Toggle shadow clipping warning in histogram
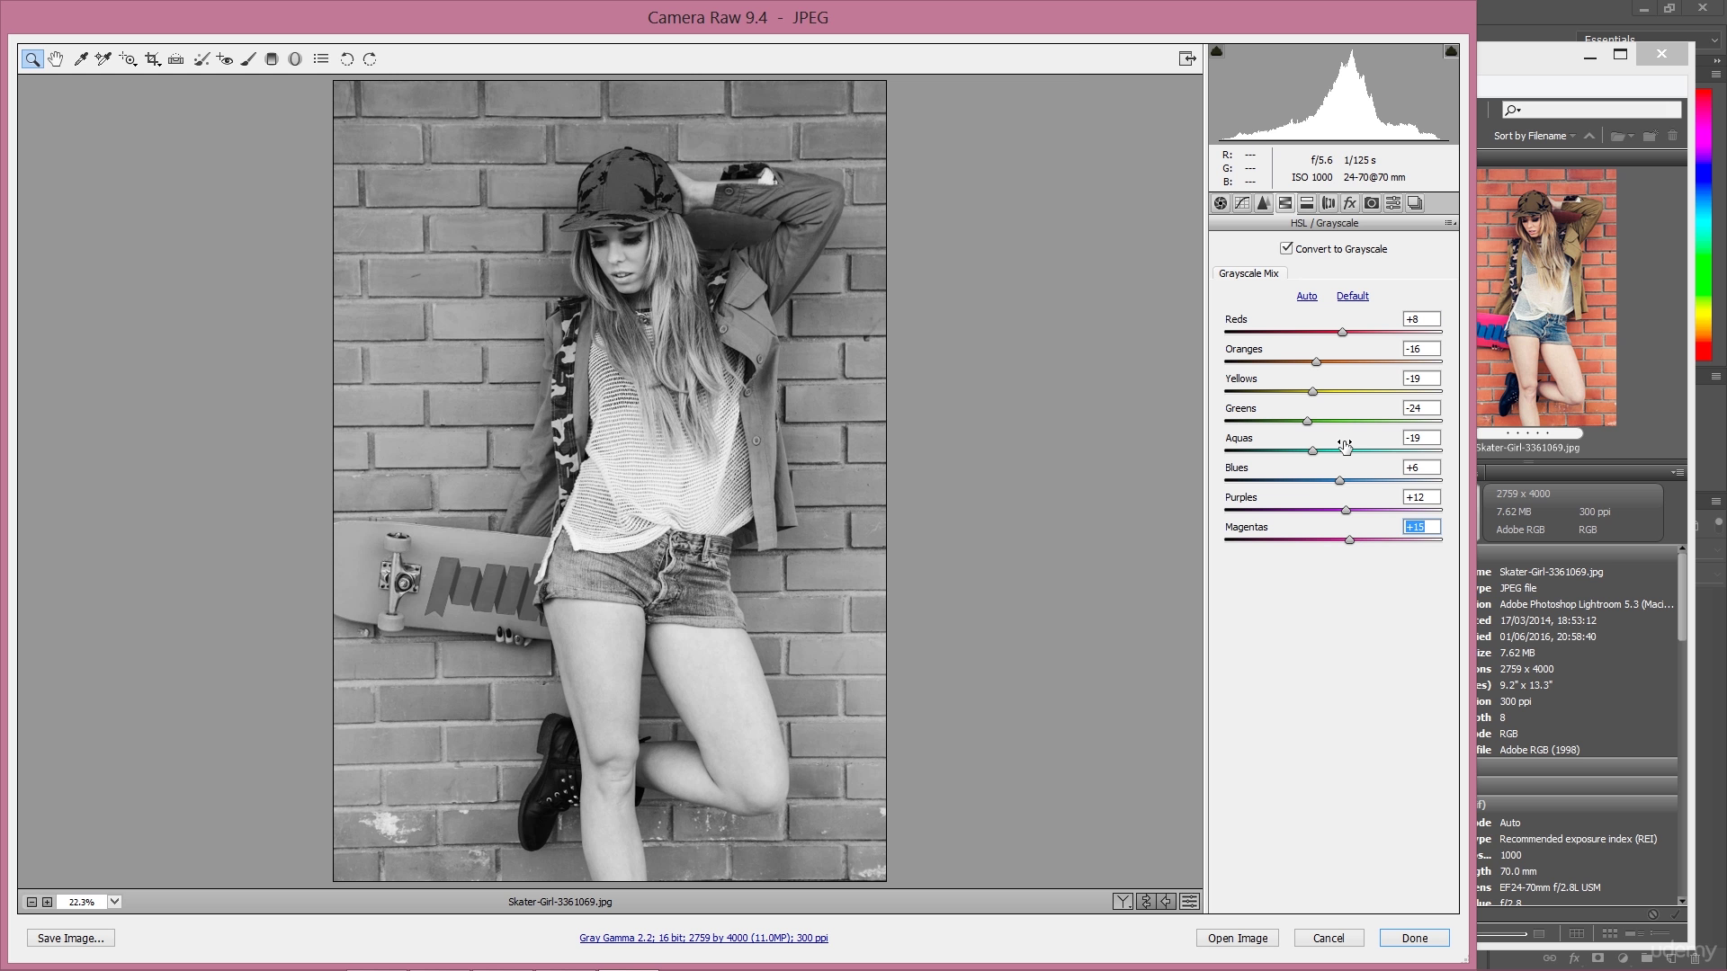Image resolution: width=1727 pixels, height=971 pixels. (1217, 52)
